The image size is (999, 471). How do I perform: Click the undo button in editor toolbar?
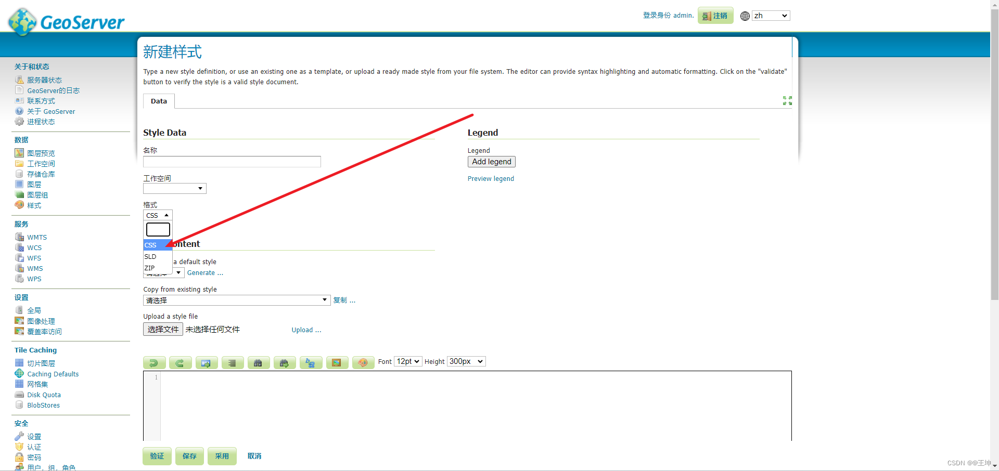pos(154,362)
